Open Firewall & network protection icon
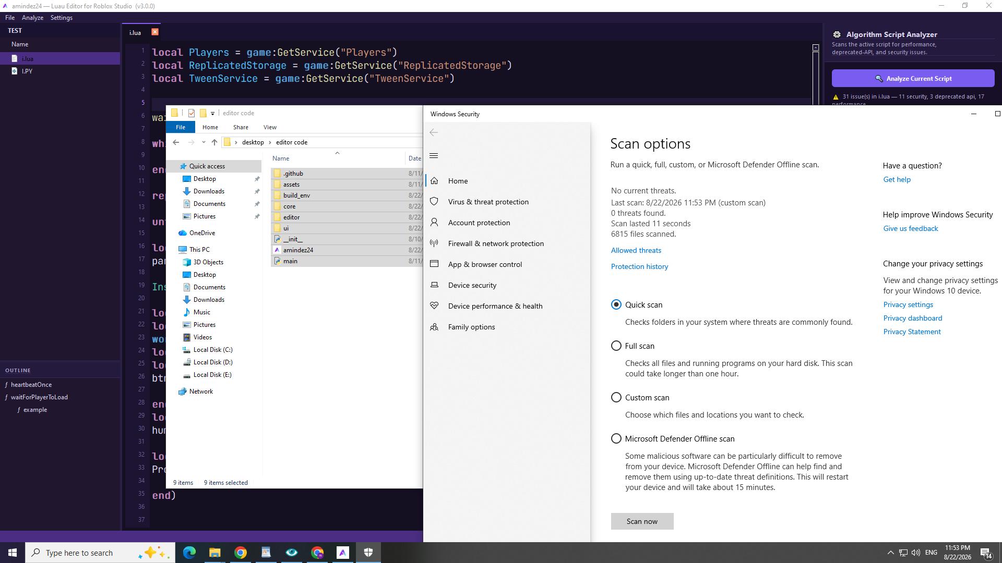1002x563 pixels. (x=434, y=243)
